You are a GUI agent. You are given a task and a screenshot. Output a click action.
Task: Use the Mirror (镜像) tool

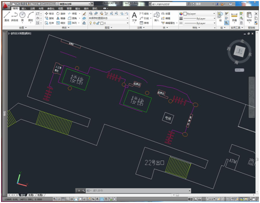[61, 18]
